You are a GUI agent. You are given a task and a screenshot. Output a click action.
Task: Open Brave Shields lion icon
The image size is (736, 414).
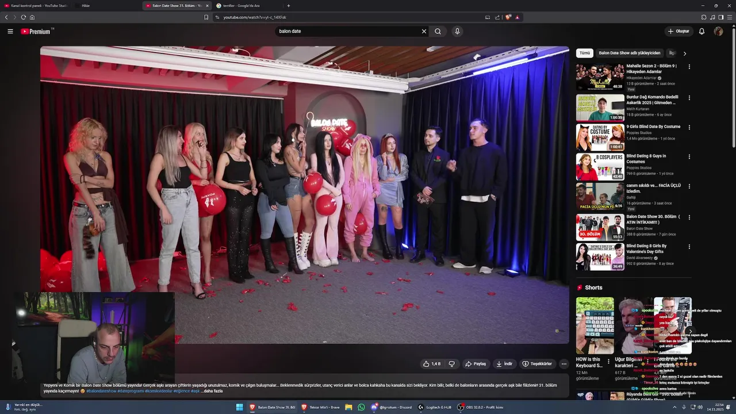[x=508, y=17]
